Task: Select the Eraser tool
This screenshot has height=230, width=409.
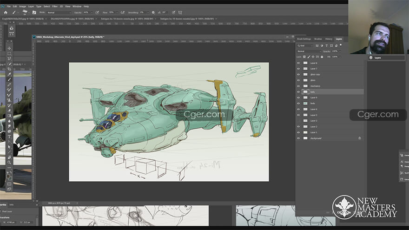Action: (9, 111)
